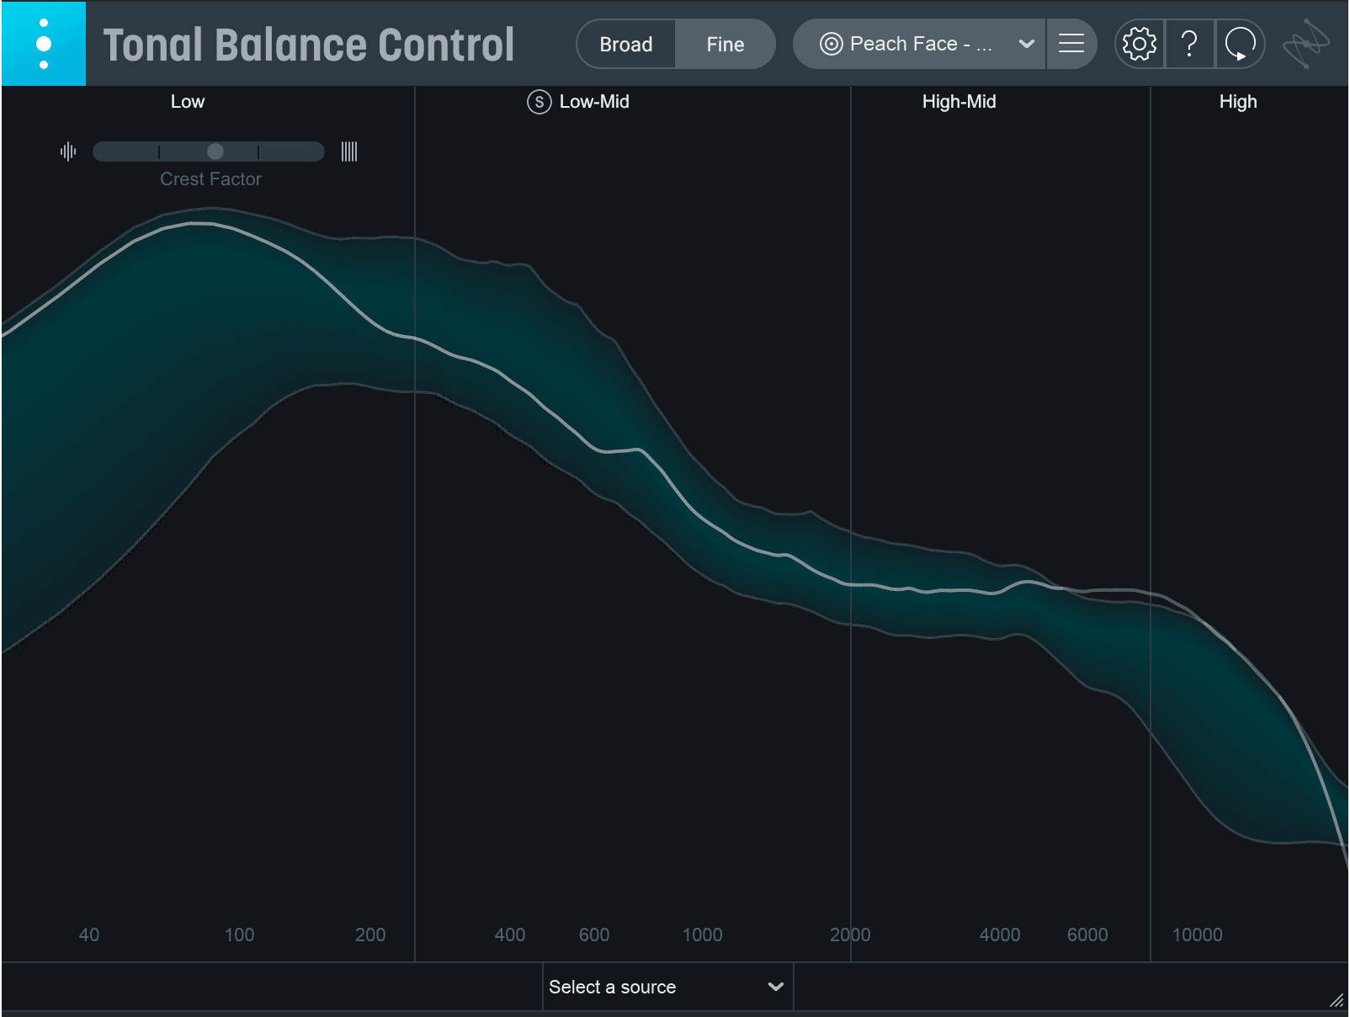
Task: Open the Select a source dropdown
Action: tap(667, 987)
